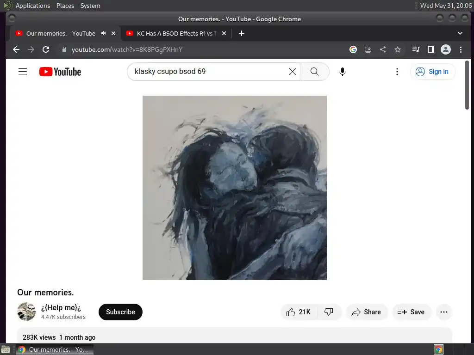Click the forward navigation arrow

pyautogui.click(x=31, y=49)
